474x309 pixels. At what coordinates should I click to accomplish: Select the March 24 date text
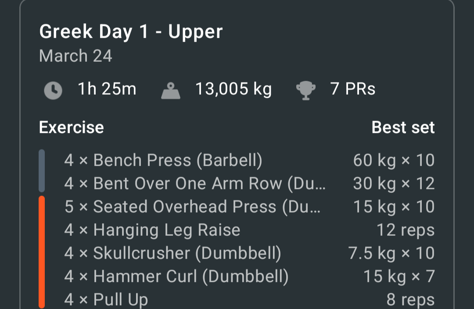pos(75,56)
